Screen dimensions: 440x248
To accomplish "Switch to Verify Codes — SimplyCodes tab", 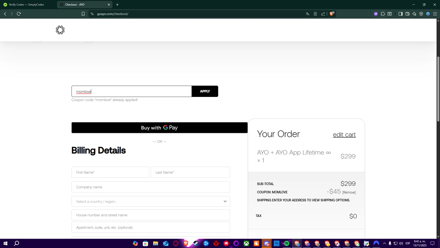I will (26, 5).
